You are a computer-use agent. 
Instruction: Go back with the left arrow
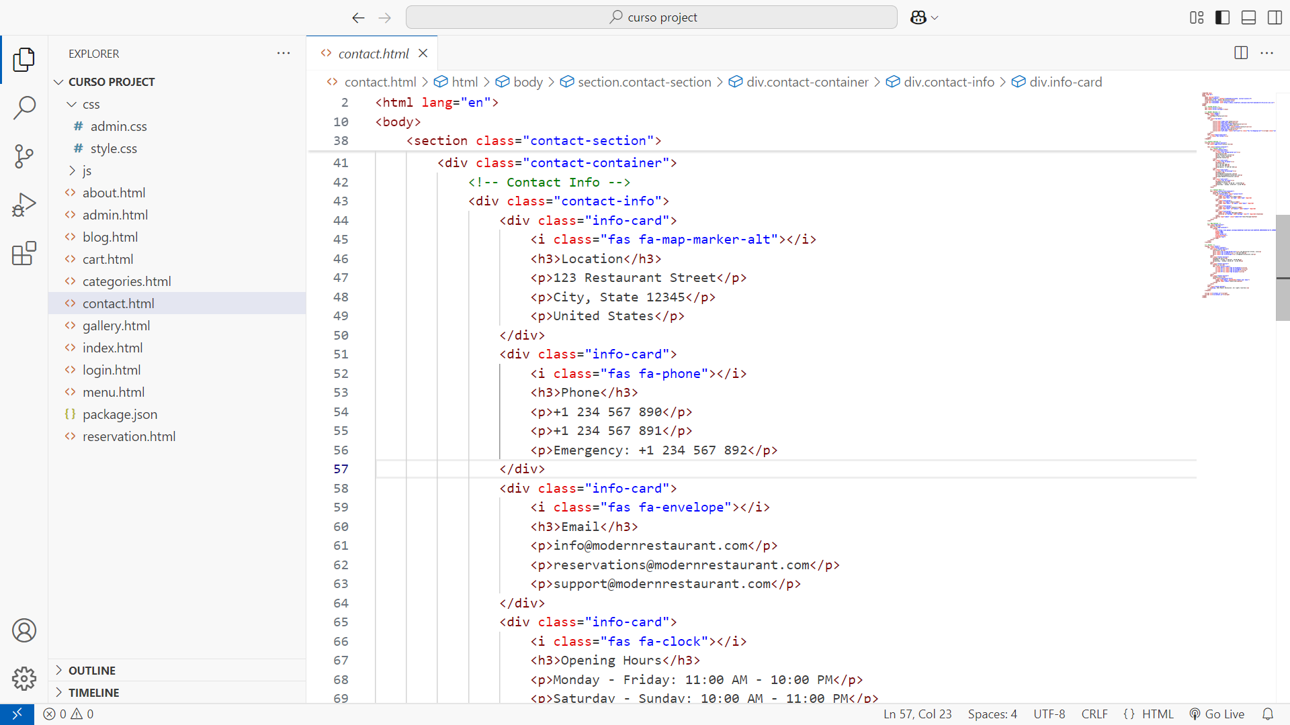point(358,17)
